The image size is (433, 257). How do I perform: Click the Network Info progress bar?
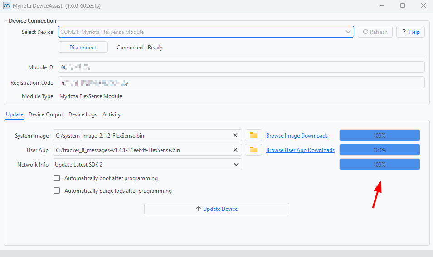click(379, 164)
